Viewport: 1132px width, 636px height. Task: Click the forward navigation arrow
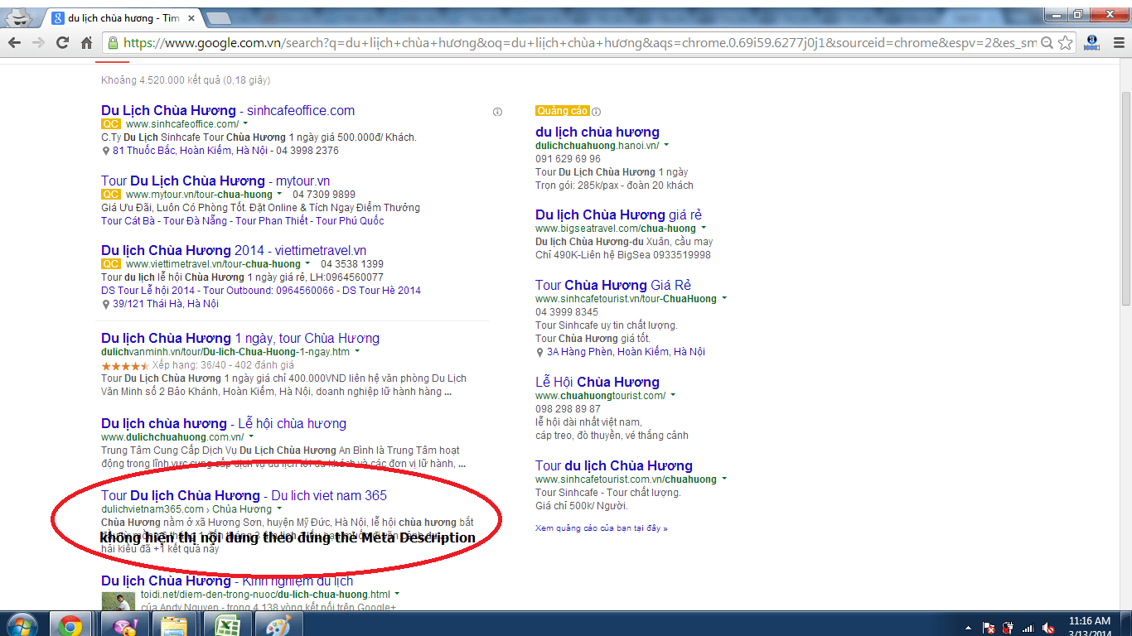[38, 43]
